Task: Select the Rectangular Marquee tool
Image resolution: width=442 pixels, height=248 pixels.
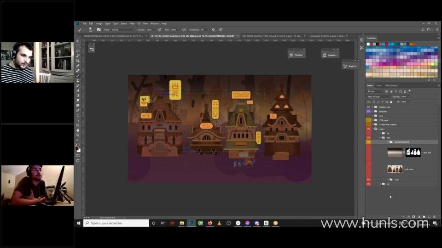Action: pos(78,46)
